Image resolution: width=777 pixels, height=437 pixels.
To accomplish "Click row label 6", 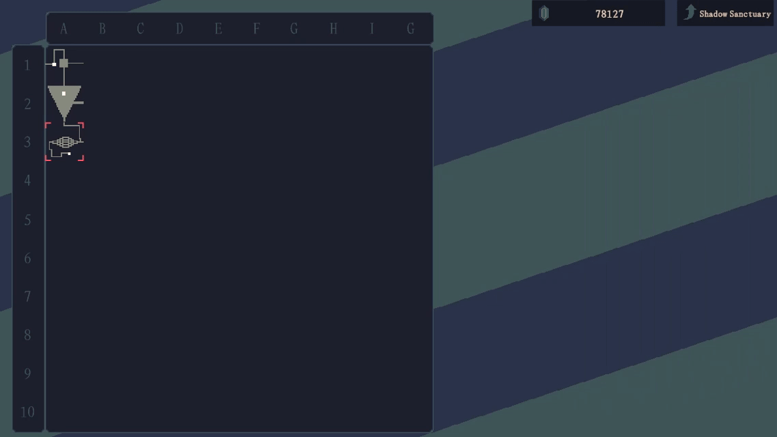I will [x=27, y=258].
